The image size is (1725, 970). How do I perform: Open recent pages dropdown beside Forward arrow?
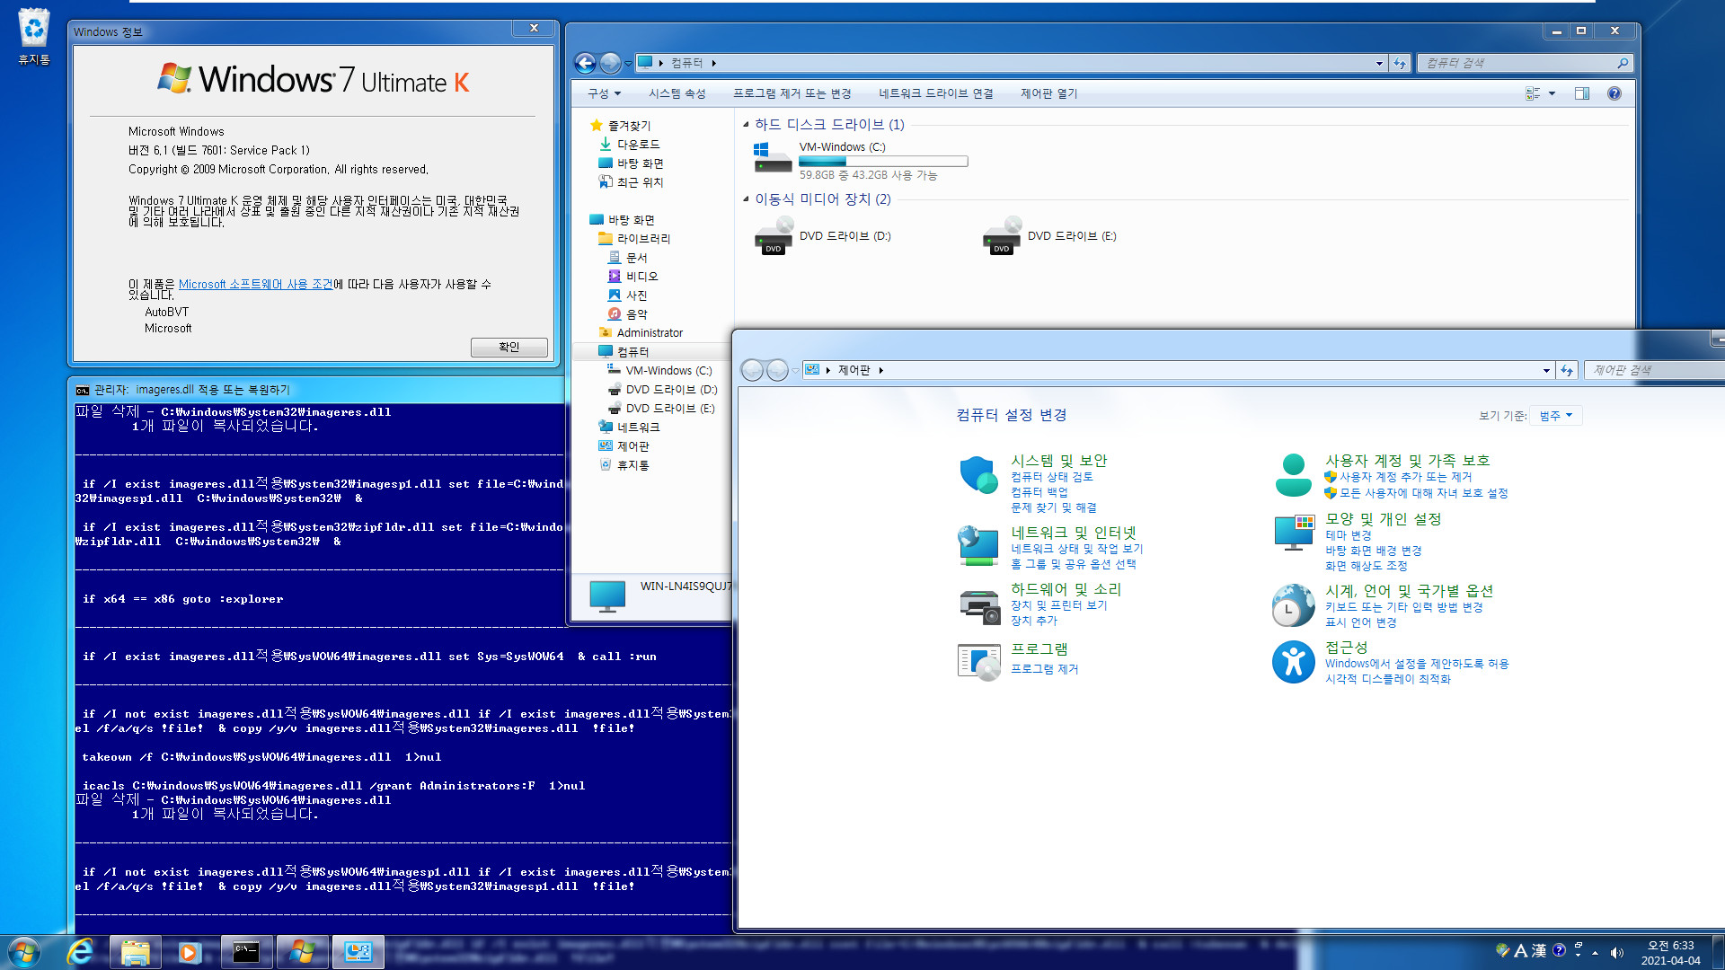tap(628, 63)
